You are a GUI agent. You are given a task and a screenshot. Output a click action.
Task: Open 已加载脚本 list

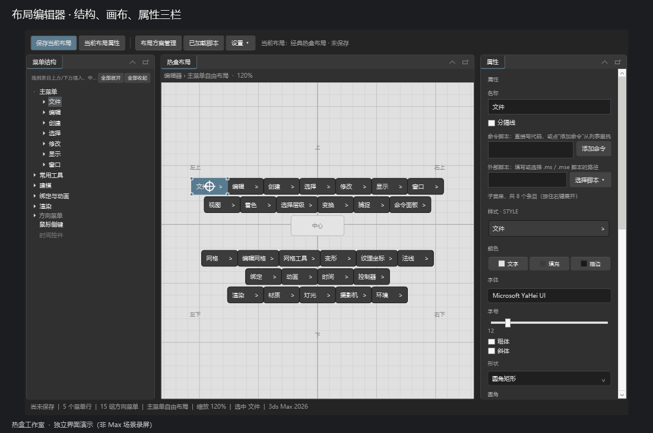pos(204,43)
